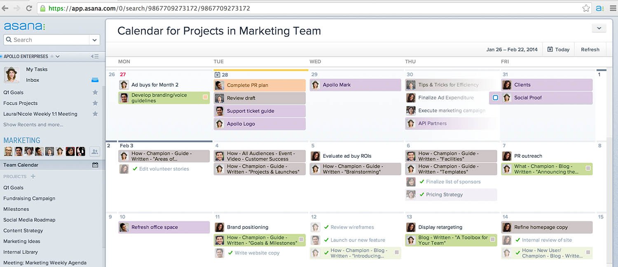Reload the page in browser toolbar
This screenshot has height=267, width=618.
click(29, 8)
